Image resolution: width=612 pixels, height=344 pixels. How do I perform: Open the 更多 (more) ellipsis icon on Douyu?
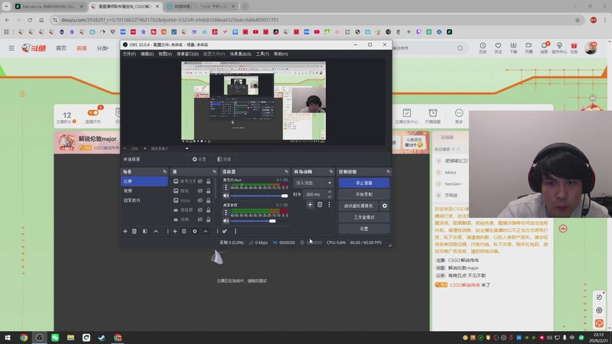point(459,116)
